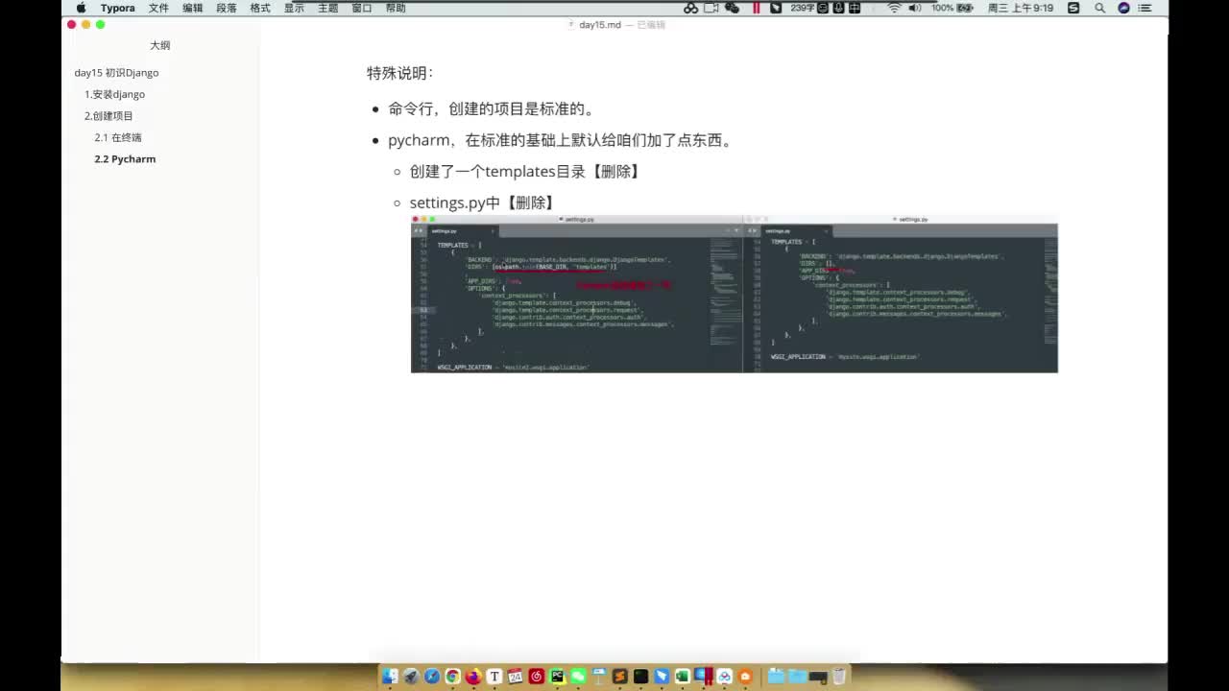This screenshot has width=1229, height=691.
Task: Click the menu bar clock 周三 上午9:19
Action: tap(1021, 8)
